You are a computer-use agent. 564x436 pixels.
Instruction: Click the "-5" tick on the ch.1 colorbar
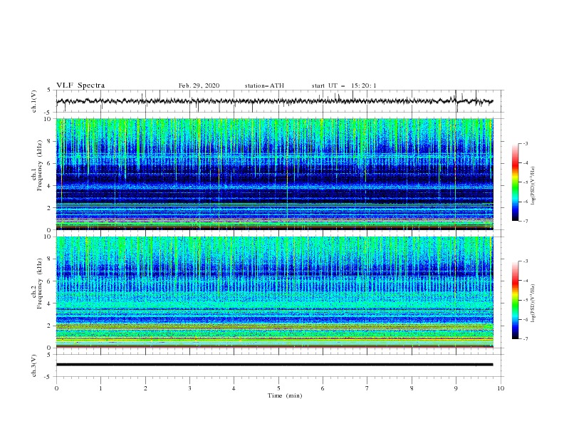click(x=525, y=182)
